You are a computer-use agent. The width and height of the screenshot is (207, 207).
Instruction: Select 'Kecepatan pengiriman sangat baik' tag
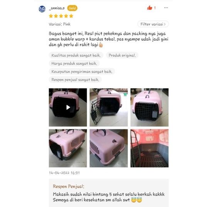coord(82,72)
